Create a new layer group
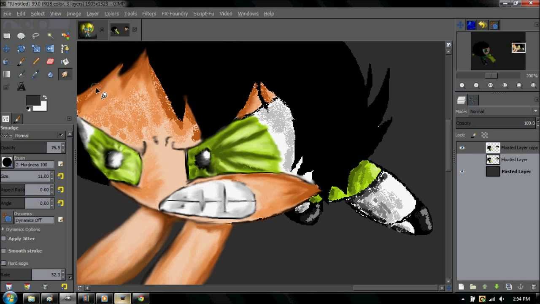Image resolution: width=540 pixels, height=304 pixels. 473,287
